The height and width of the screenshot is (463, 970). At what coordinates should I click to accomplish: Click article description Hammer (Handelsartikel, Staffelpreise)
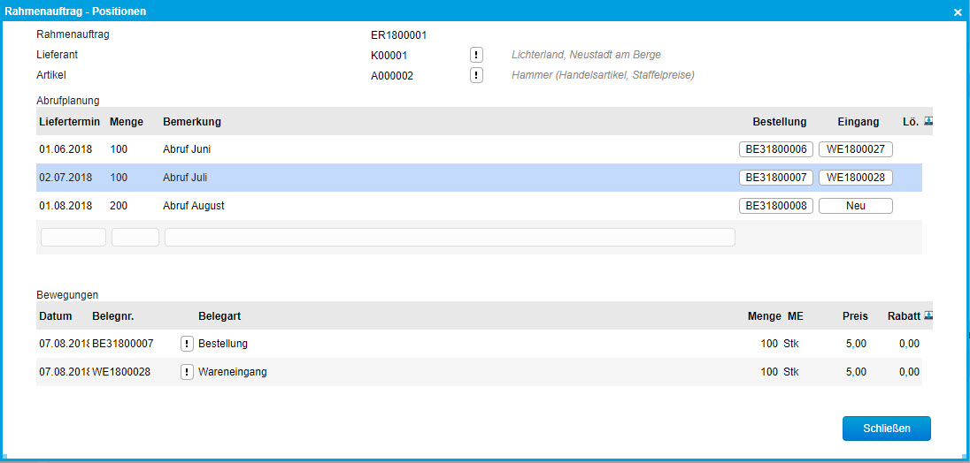[604, 75]
